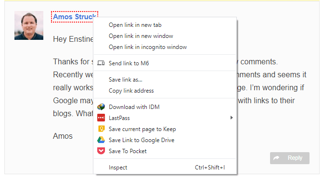This screenshot has height=180, width=323.
Task: Open the Amos Struck author link
Action: click(x=74, y=17)
